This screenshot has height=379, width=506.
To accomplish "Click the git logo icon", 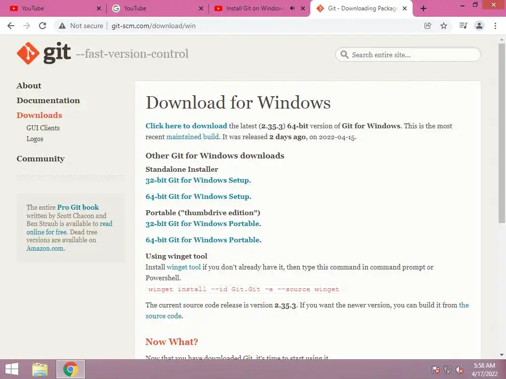I will 28,53.
